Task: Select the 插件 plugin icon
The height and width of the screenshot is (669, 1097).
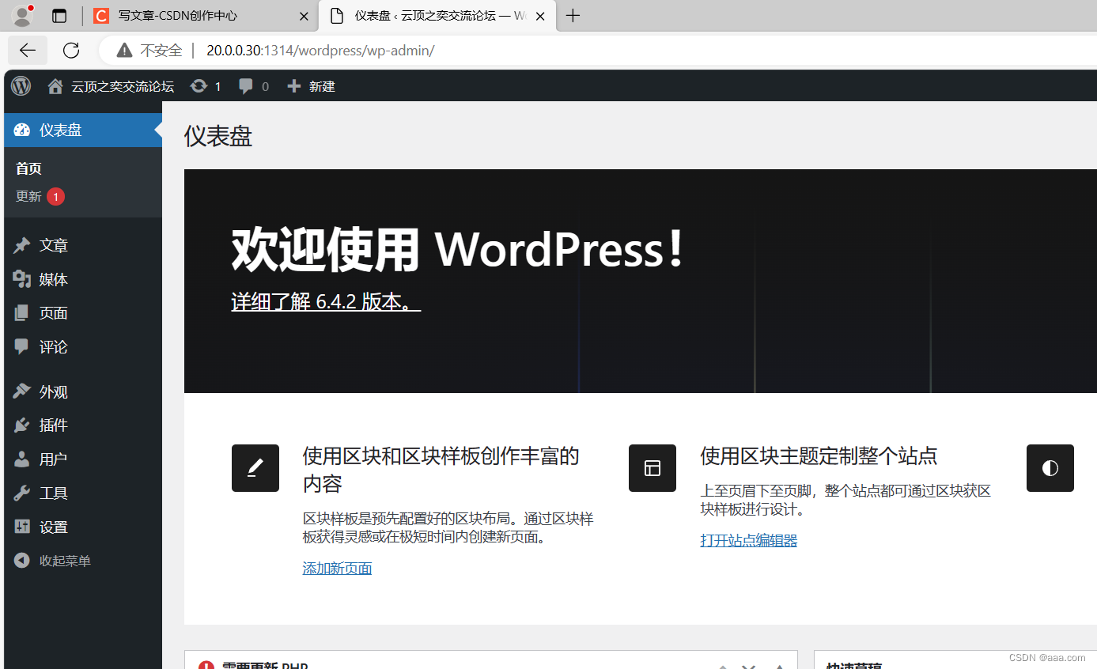Action: pyautogui.click(x=21, y=425)
